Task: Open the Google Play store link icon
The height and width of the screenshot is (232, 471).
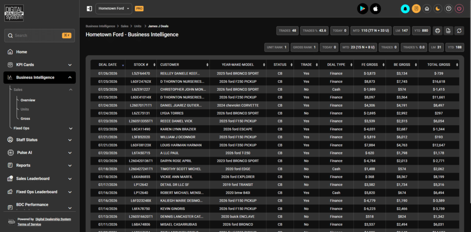Action: pyautogui.click(x=362, y=9)
